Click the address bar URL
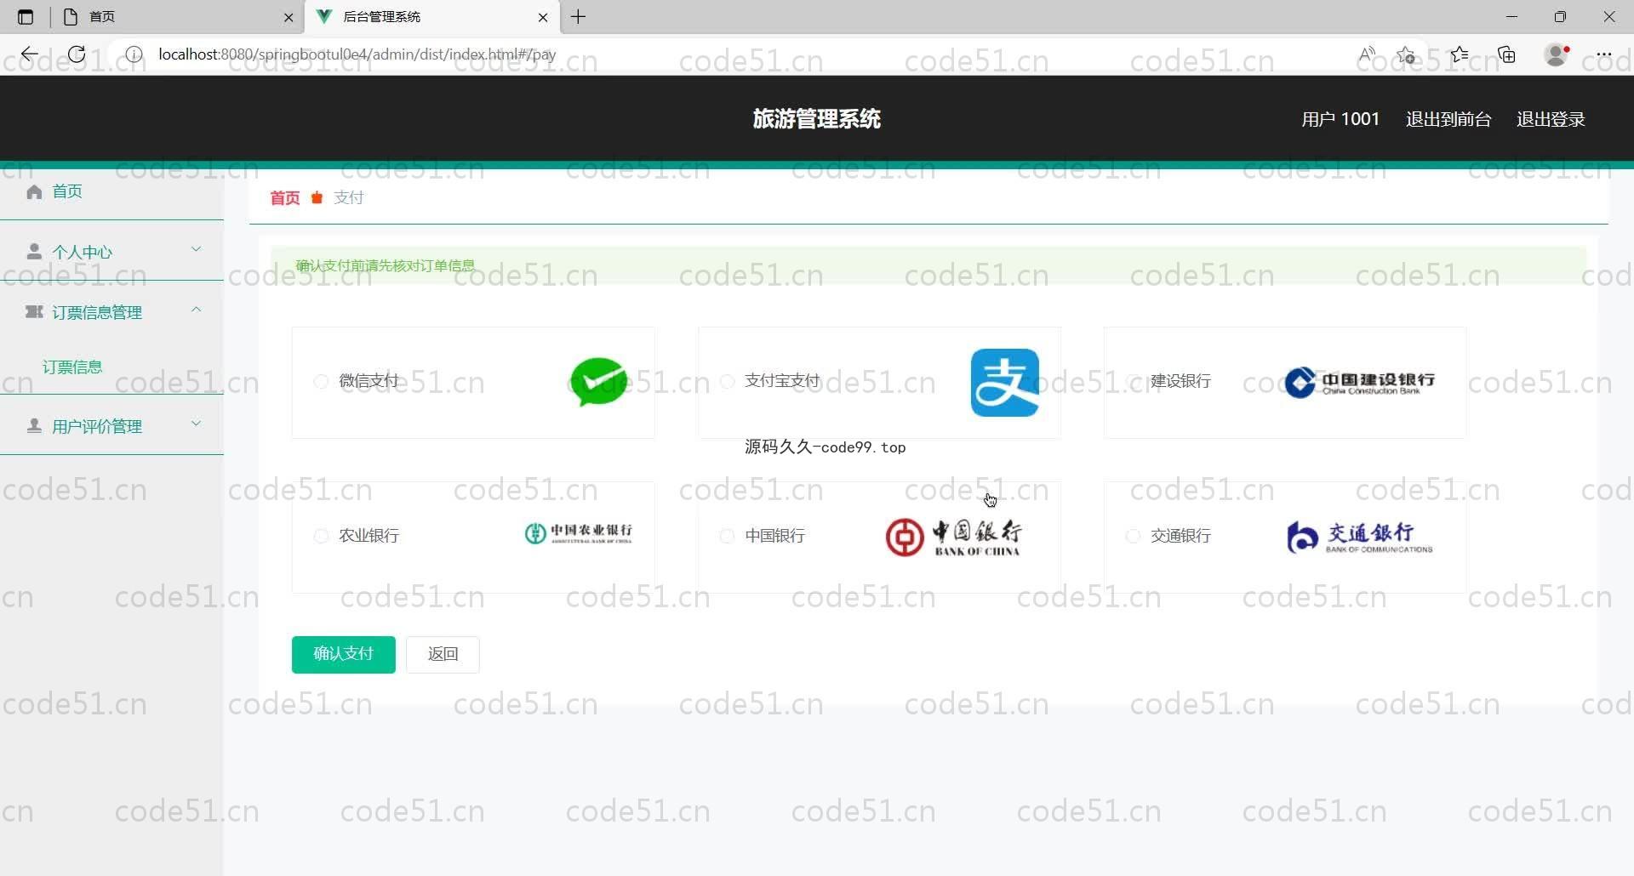The height and width of the screenshot is (876, 1634). click(357, 54)
